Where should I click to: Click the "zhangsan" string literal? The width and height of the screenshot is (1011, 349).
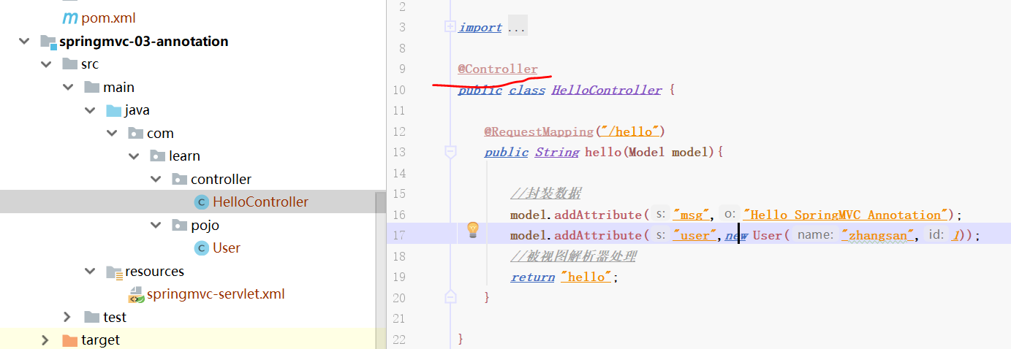879,235
